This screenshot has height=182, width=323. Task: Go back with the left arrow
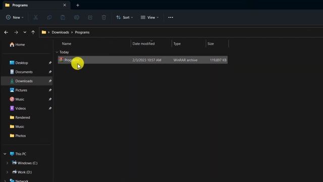tap(6, 32)
